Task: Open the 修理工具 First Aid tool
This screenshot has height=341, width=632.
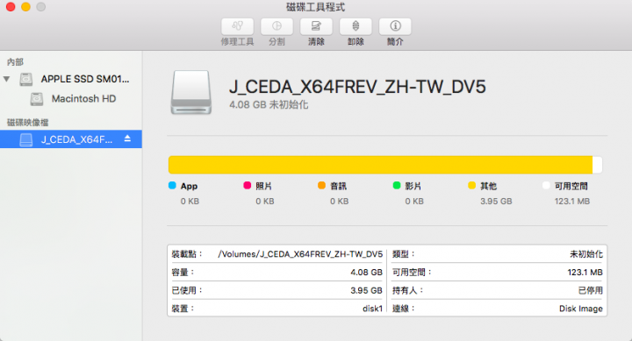Action: tap(237, 26)
